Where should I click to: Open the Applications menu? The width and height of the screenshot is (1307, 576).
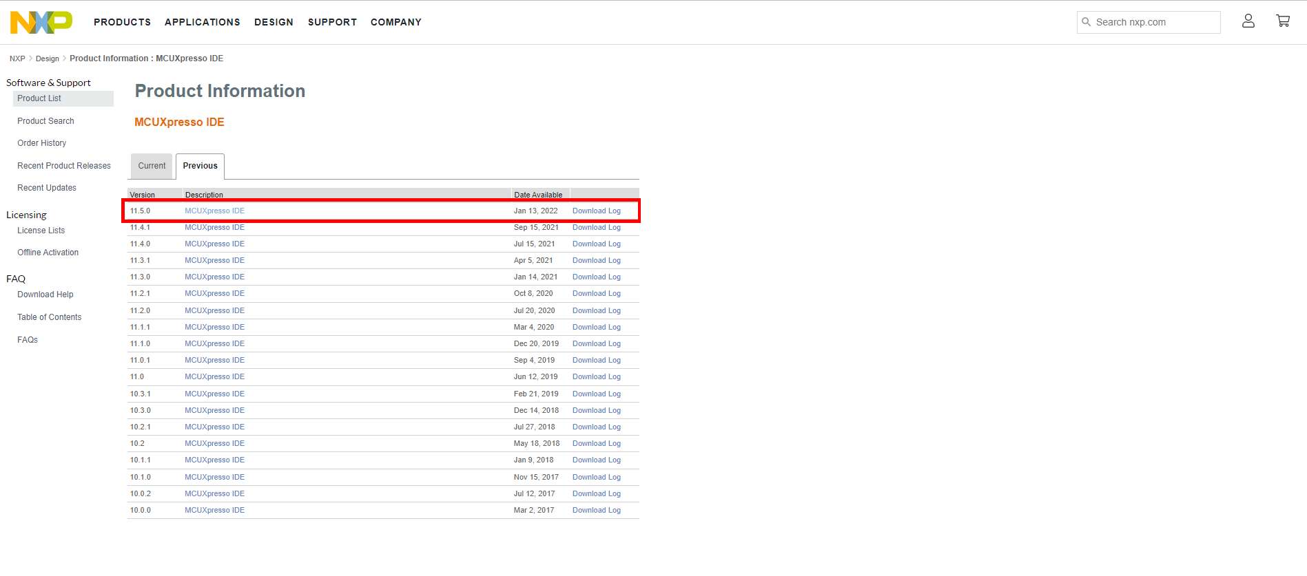pyautogui.click(x=202, y=22)
